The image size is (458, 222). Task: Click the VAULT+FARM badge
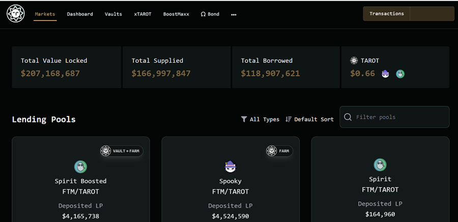pos(122,151)
